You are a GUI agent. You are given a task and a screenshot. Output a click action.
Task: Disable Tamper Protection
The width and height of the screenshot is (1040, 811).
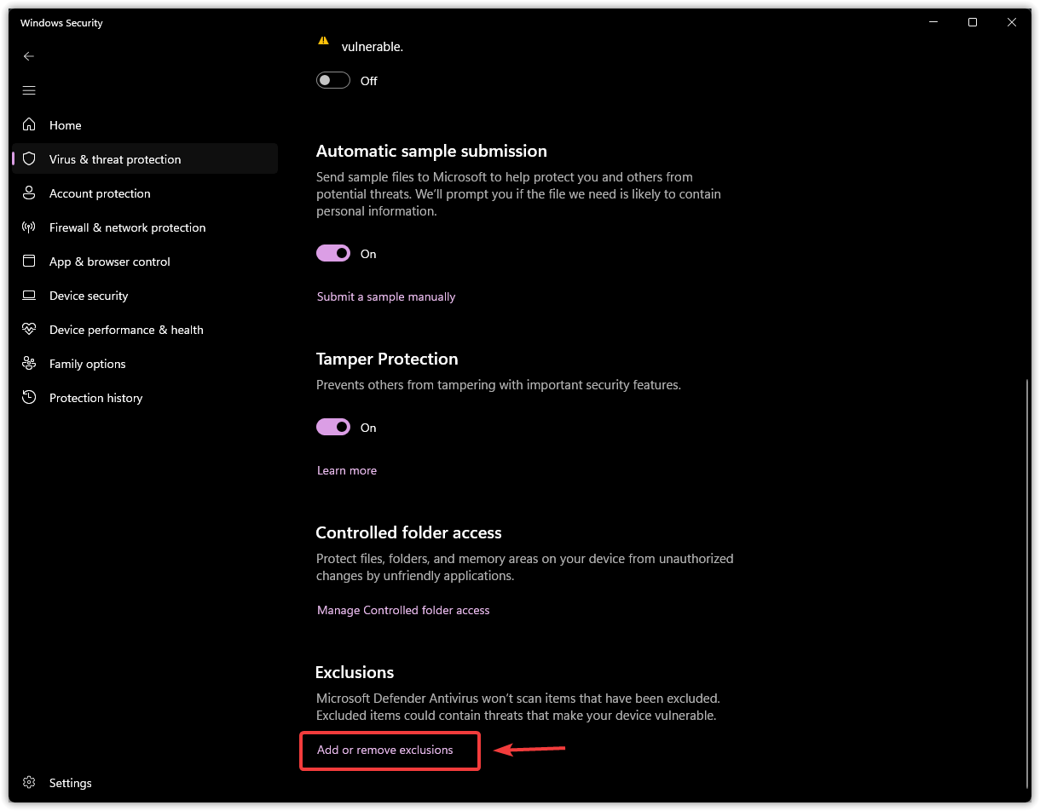click(x=332, y=427)
